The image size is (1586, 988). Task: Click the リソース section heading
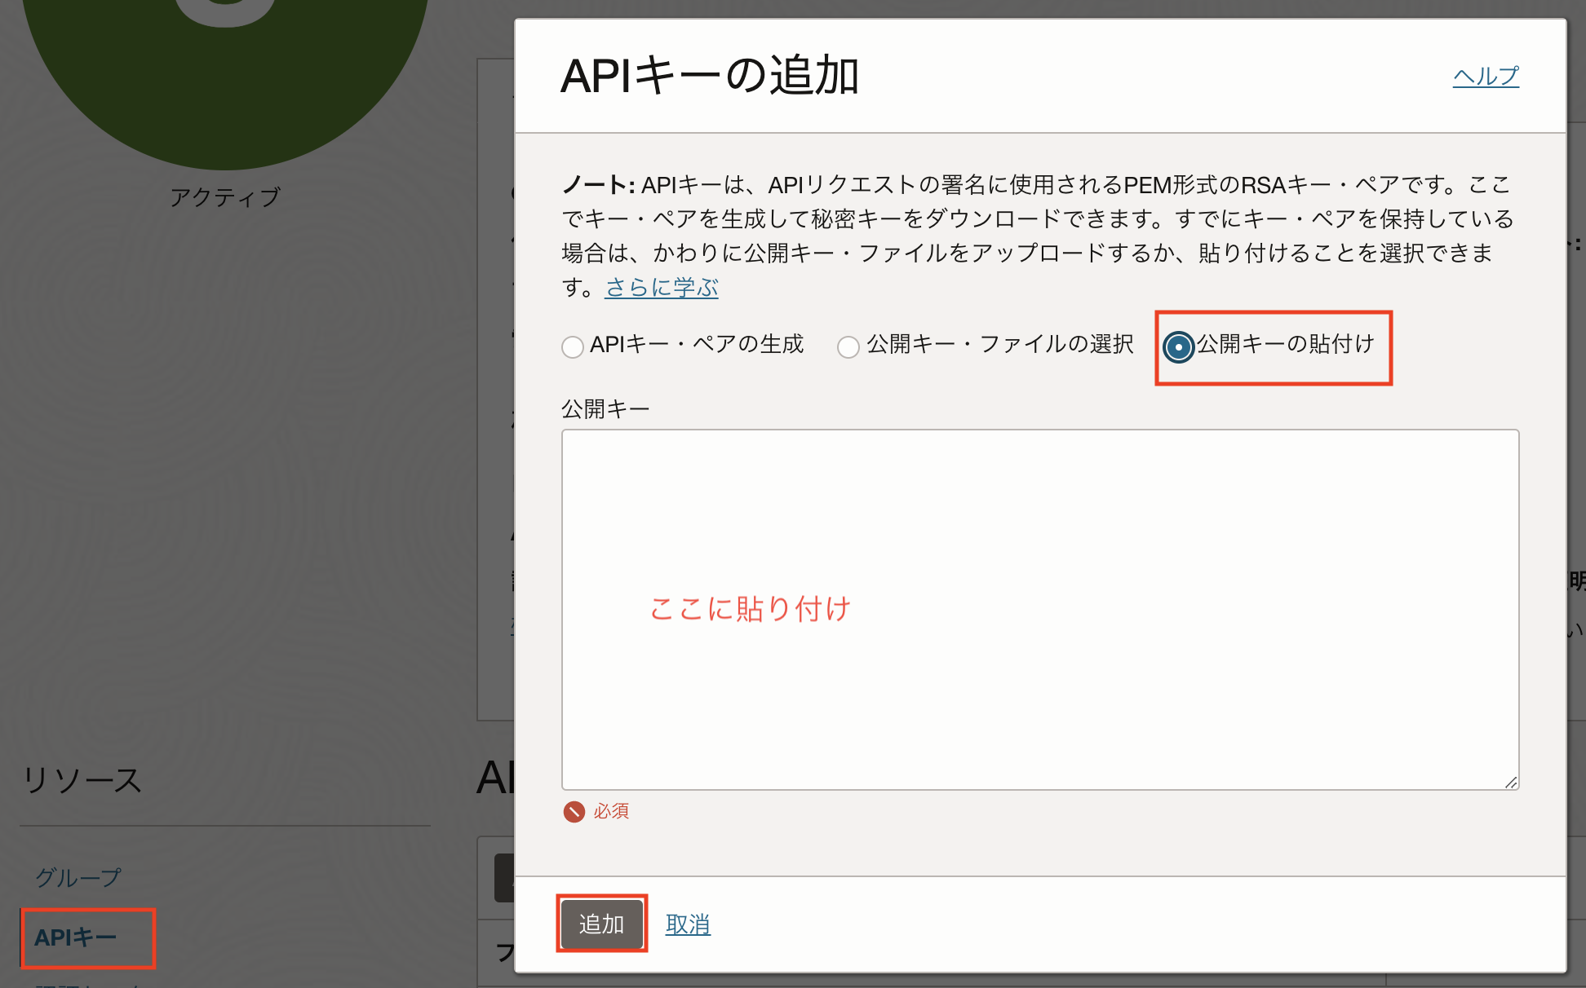tap(82, 780)
